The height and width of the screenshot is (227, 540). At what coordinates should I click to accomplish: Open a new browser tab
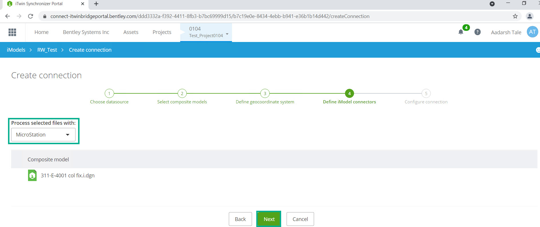tap(96, 4)
